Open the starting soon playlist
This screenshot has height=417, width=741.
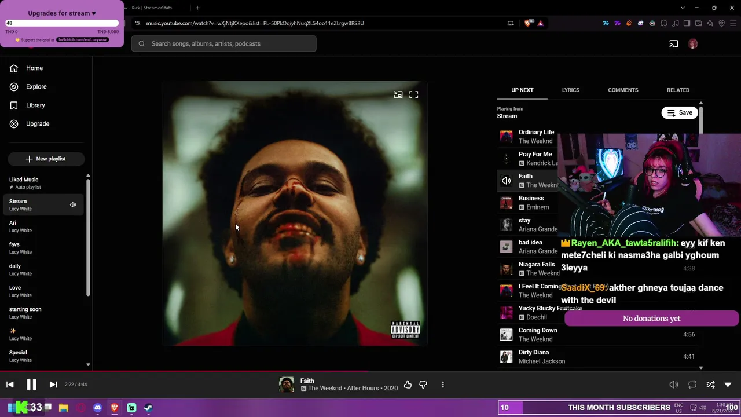tap(43, 313)
